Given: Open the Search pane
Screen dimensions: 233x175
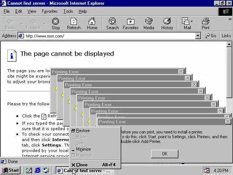Looking at the screenshot, I should click(x=112, y=24).
